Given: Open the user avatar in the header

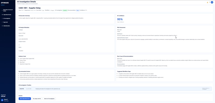Looking at the screenshot, I should 212,2.
